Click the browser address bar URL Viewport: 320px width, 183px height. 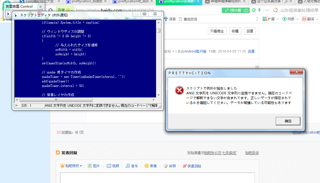(115, 10)
